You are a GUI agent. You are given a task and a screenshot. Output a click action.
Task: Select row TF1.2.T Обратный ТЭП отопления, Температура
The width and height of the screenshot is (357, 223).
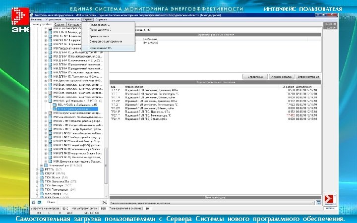click(x=215, y=105)
